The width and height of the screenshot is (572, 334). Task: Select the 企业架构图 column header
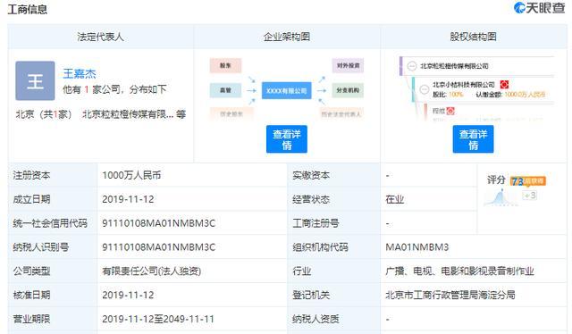point(287,37)
